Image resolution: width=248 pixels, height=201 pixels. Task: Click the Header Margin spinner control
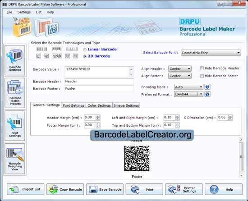[x=98, y=118]
